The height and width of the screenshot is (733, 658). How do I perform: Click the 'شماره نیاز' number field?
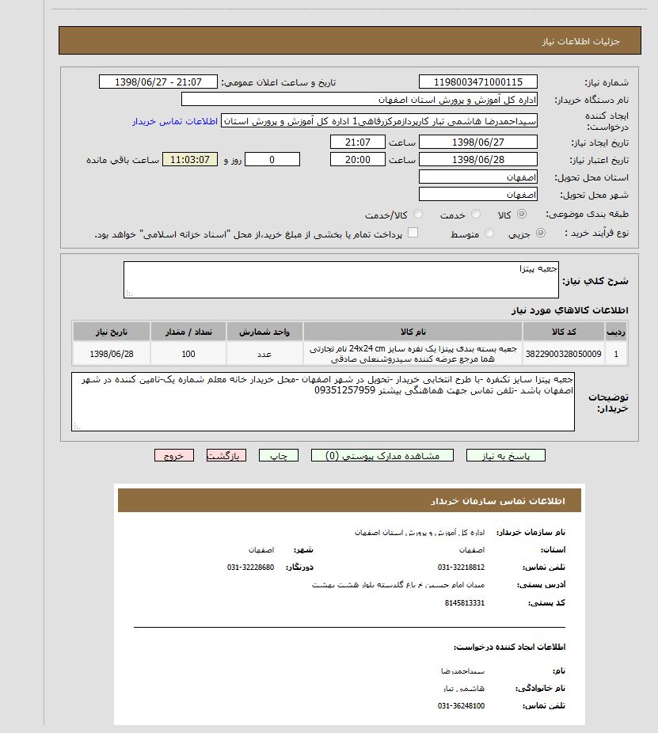coord(477,82)
